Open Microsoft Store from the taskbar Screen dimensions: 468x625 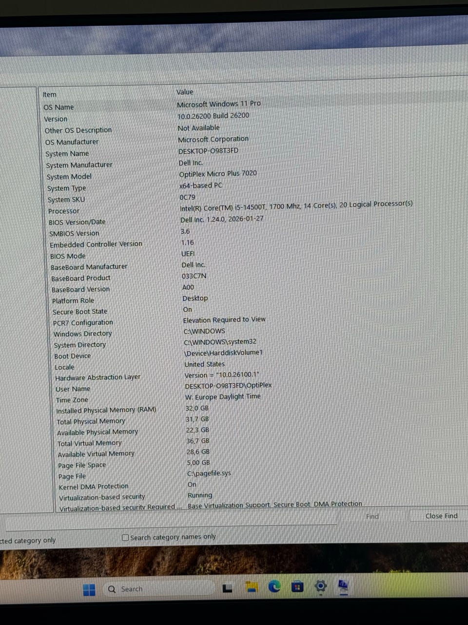(x=297, y=586)
